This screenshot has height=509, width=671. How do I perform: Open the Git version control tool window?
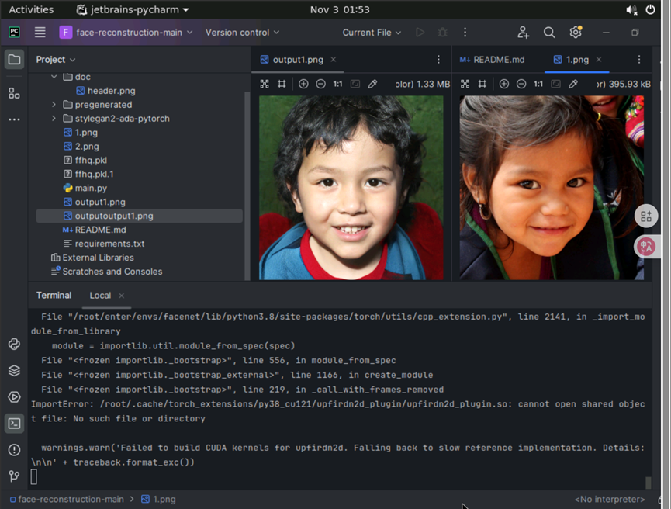click(14, 476)
